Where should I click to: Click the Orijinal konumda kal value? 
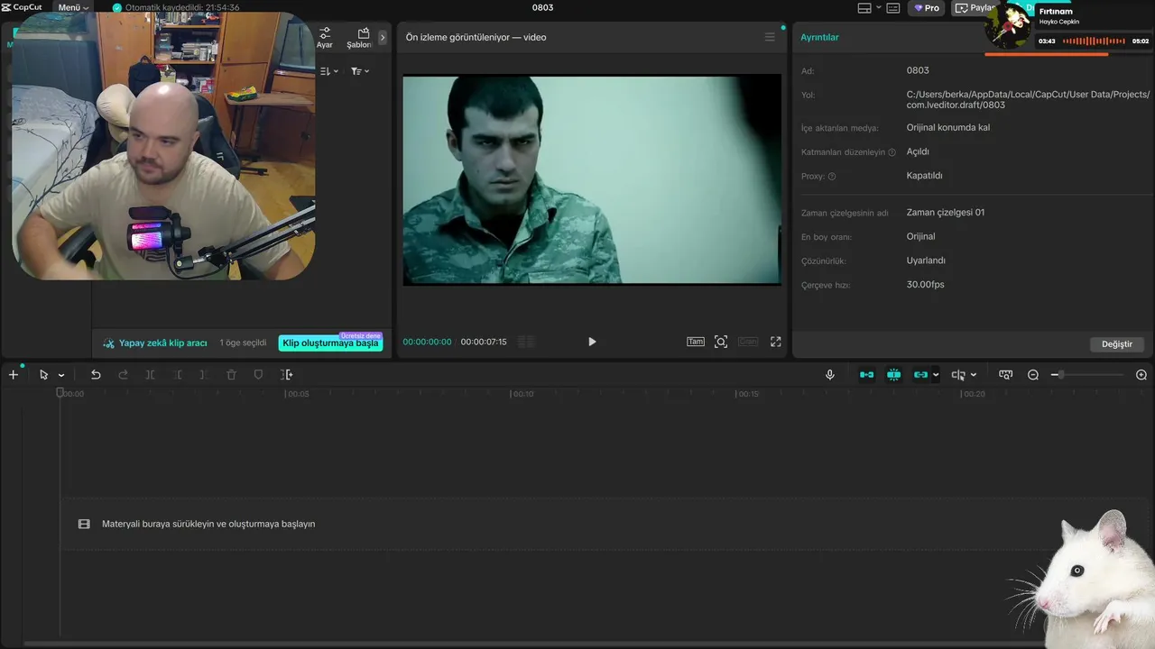948,128
